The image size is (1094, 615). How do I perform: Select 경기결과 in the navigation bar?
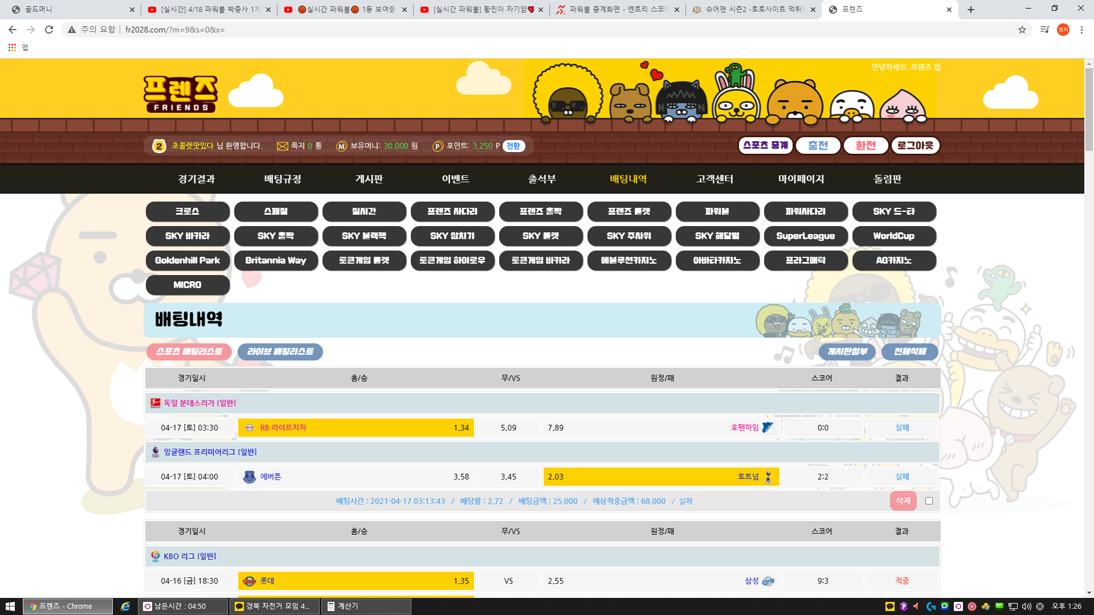[196, 179]
